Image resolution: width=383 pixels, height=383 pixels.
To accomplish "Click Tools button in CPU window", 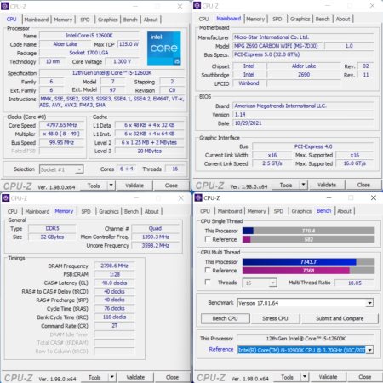I will [x=94, y=186].
